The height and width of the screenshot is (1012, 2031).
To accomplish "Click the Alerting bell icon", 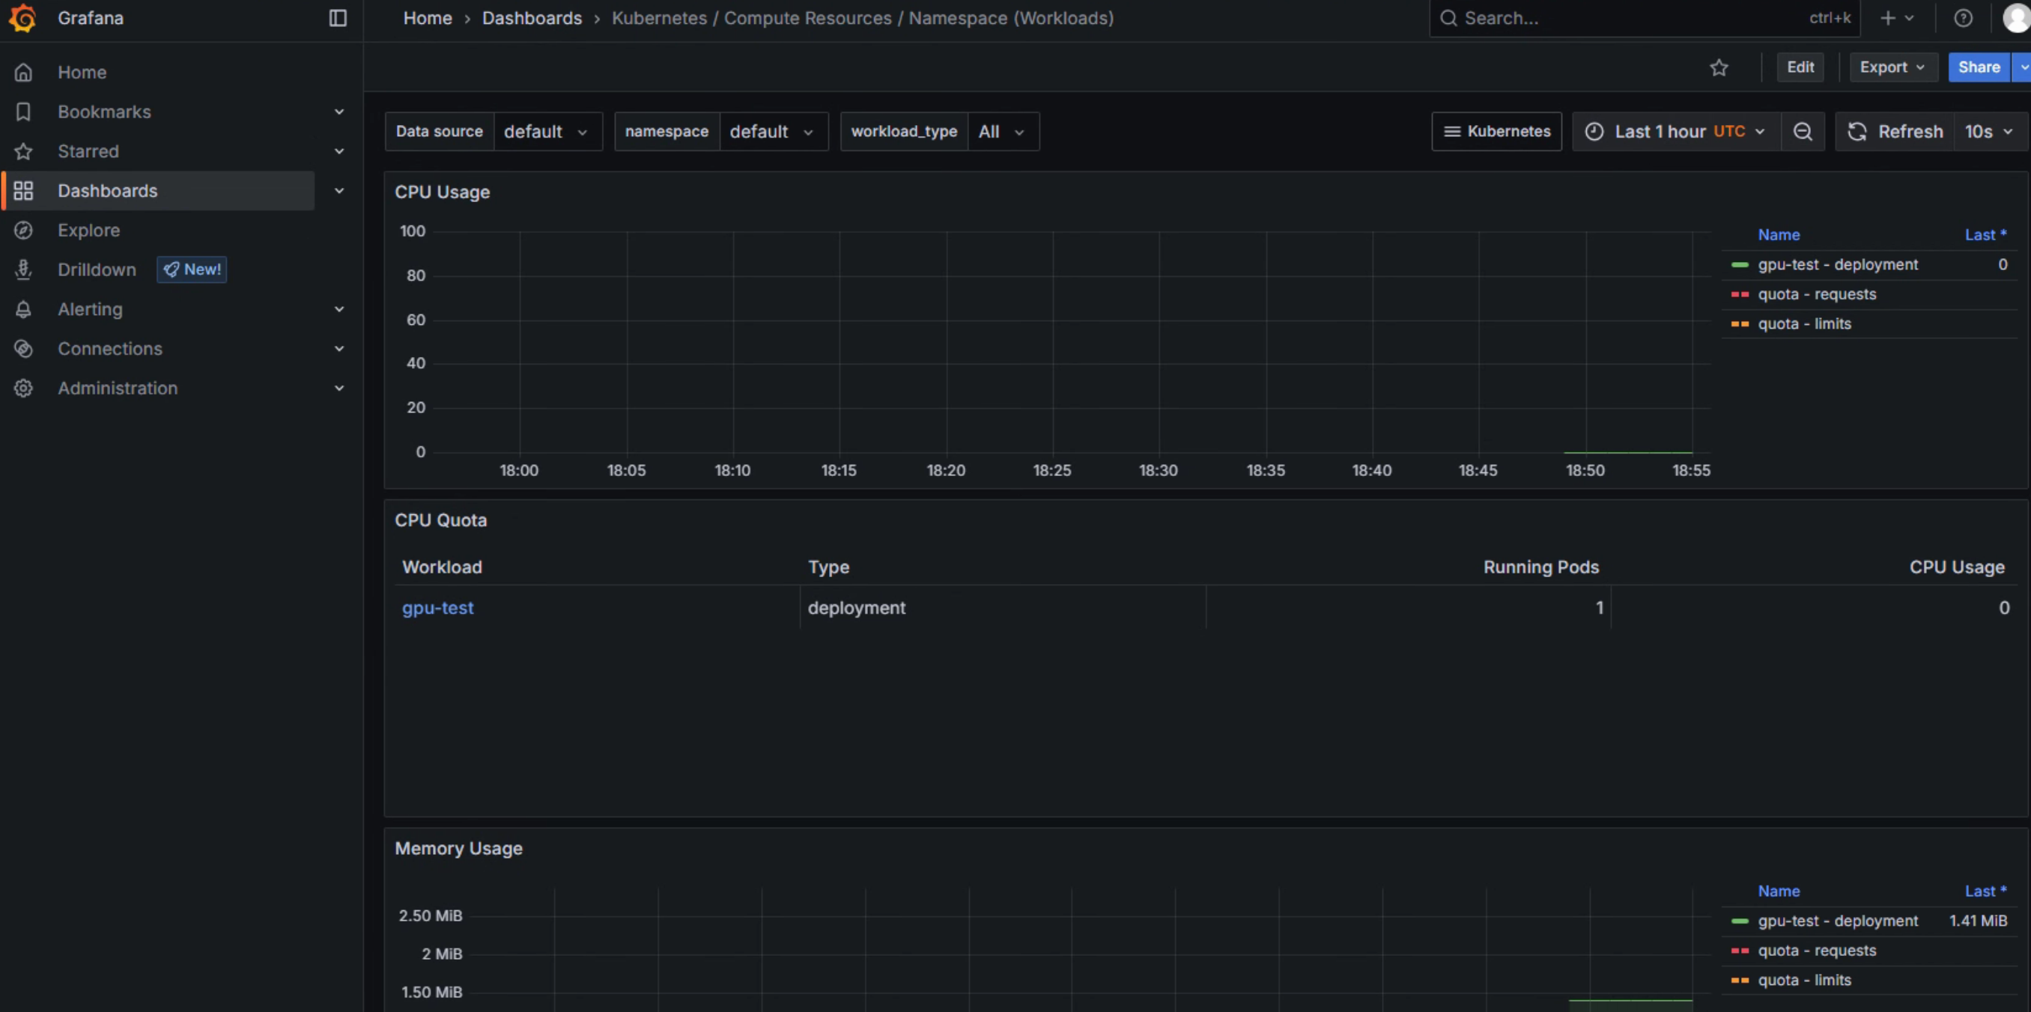I will [24, 309].
